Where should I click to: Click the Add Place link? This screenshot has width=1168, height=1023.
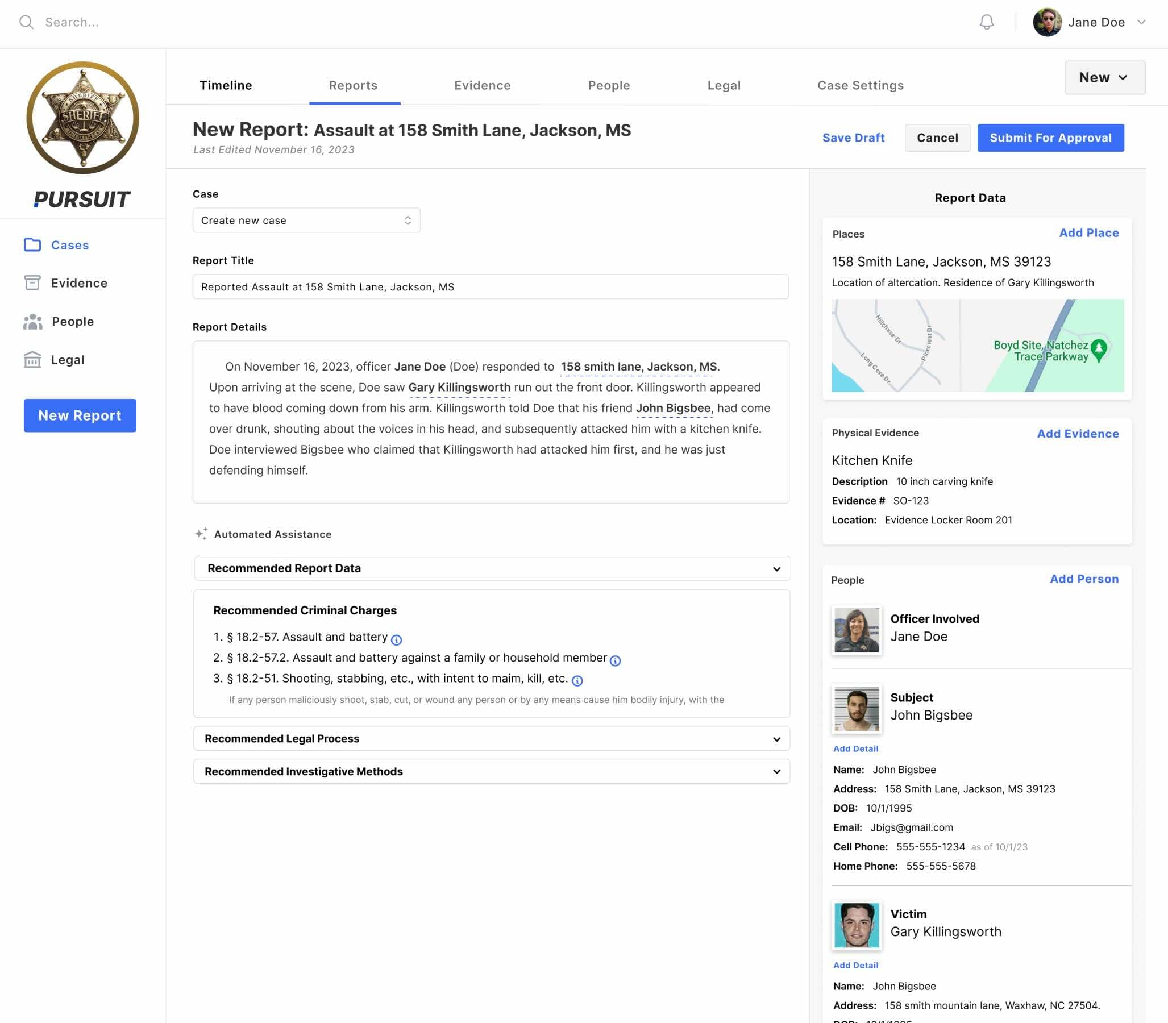[1088, 233]
